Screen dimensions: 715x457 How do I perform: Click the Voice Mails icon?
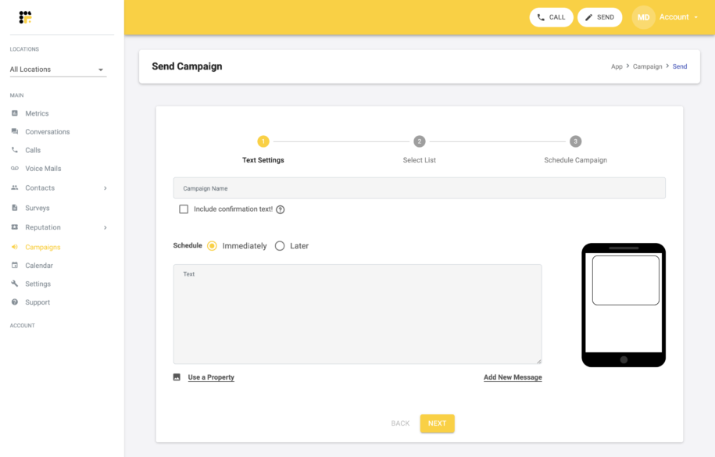[15, 169]
